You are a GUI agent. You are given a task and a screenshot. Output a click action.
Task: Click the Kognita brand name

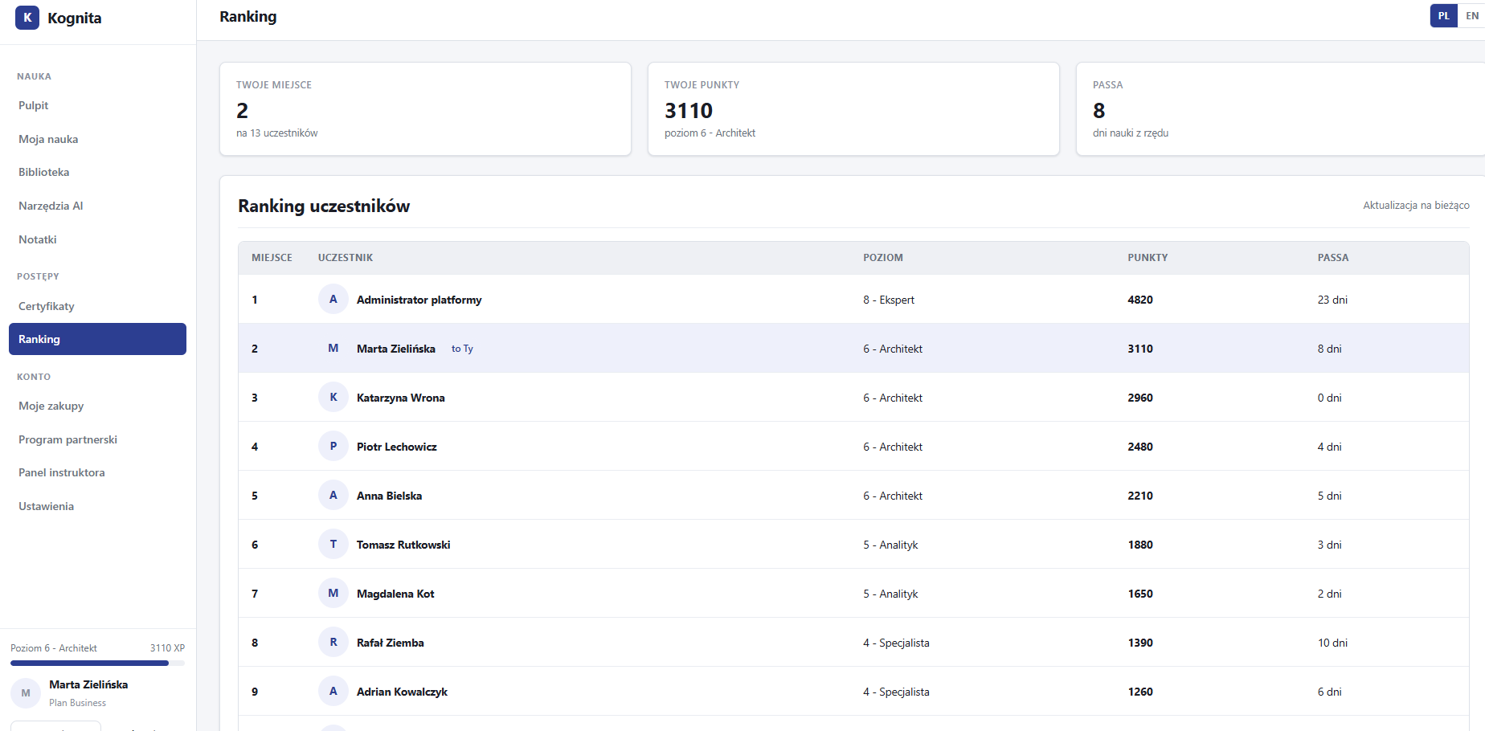(x=75, y=18)
